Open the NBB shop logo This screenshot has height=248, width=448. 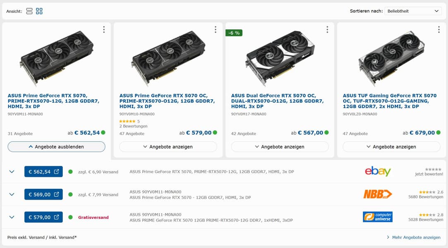[378, 194]
